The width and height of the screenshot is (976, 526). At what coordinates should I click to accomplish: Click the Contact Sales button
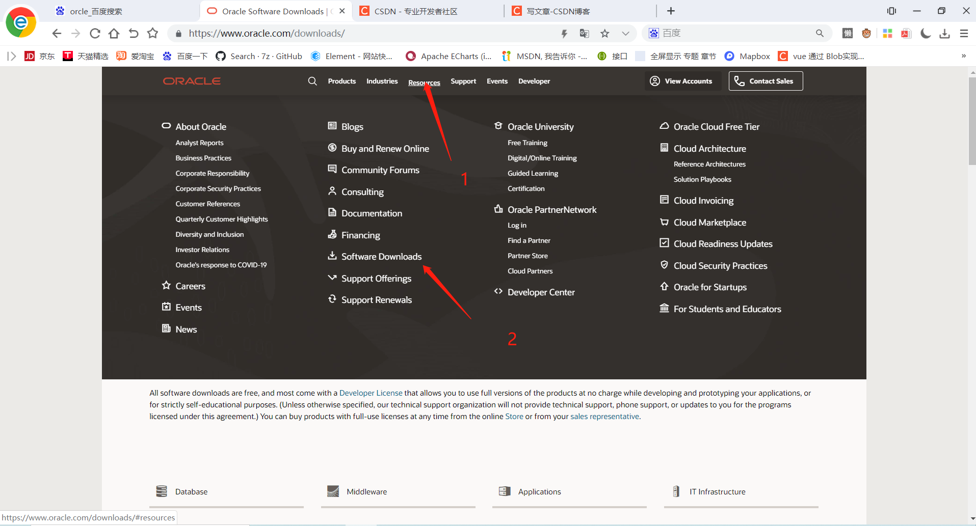pos(766,81)
